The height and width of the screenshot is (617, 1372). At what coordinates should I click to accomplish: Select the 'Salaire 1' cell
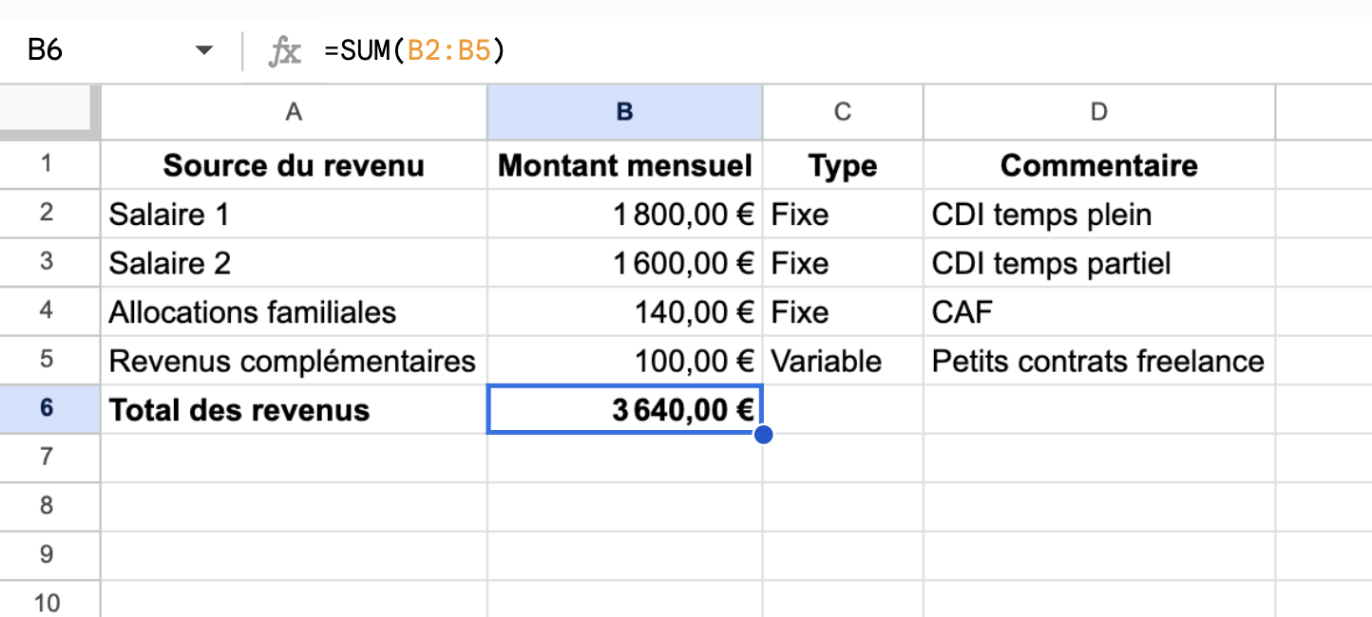point(294,215)
